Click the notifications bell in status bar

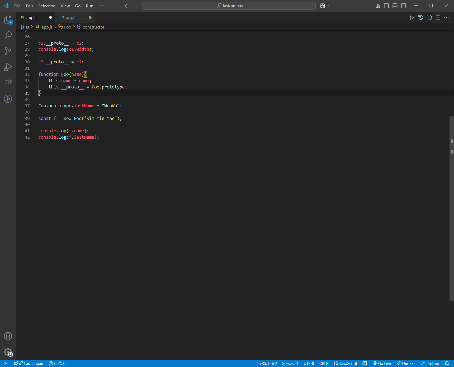[447, 363]
